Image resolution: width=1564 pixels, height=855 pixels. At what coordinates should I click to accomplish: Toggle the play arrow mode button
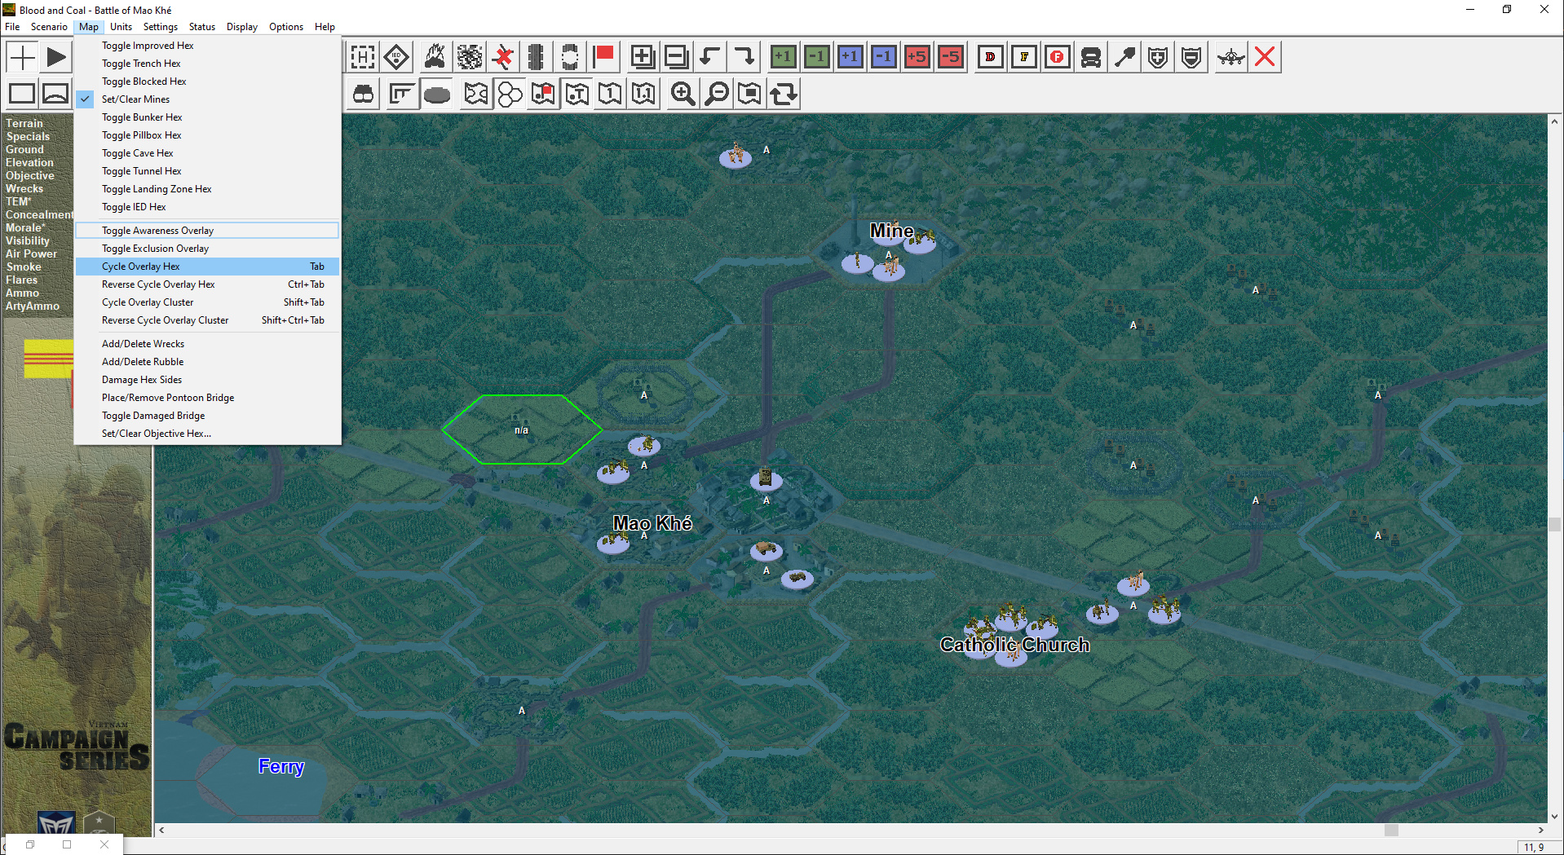[55, 57]
